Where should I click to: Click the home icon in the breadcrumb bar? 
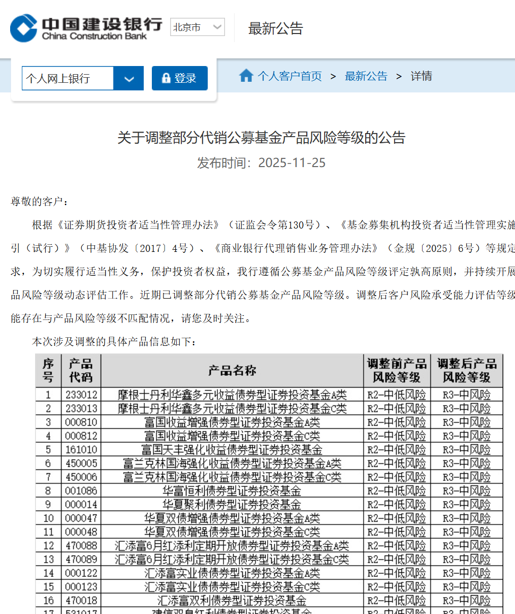pos(246,75)
